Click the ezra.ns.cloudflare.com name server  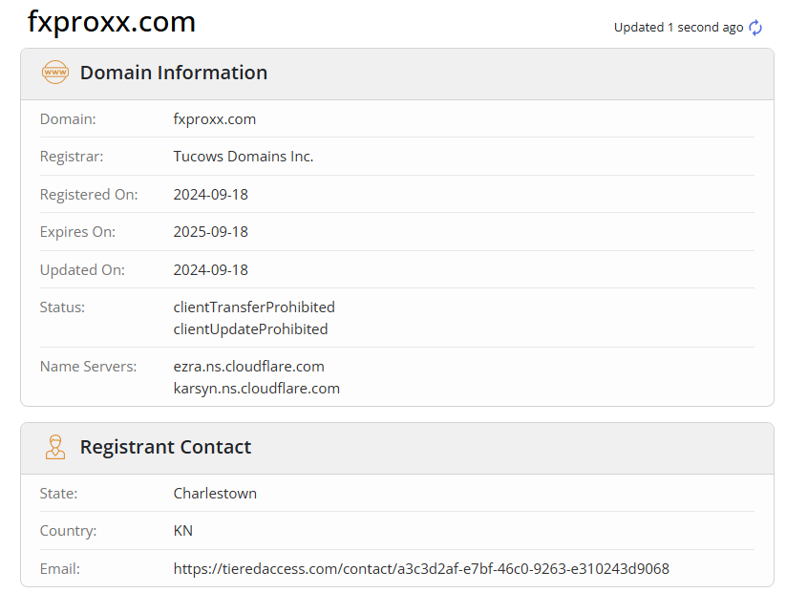(248, 366)
